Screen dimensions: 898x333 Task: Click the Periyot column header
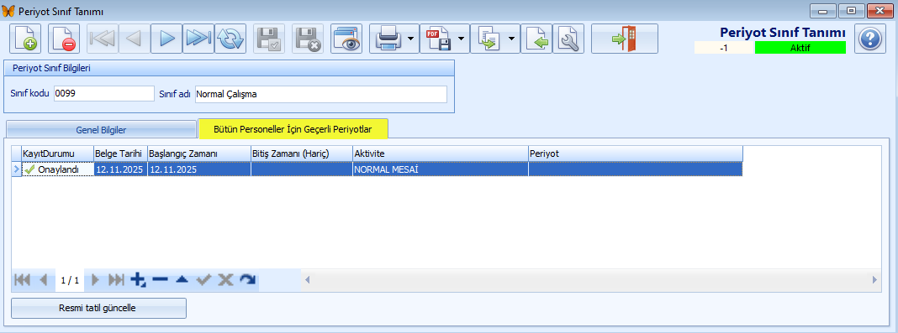[636, 153]
